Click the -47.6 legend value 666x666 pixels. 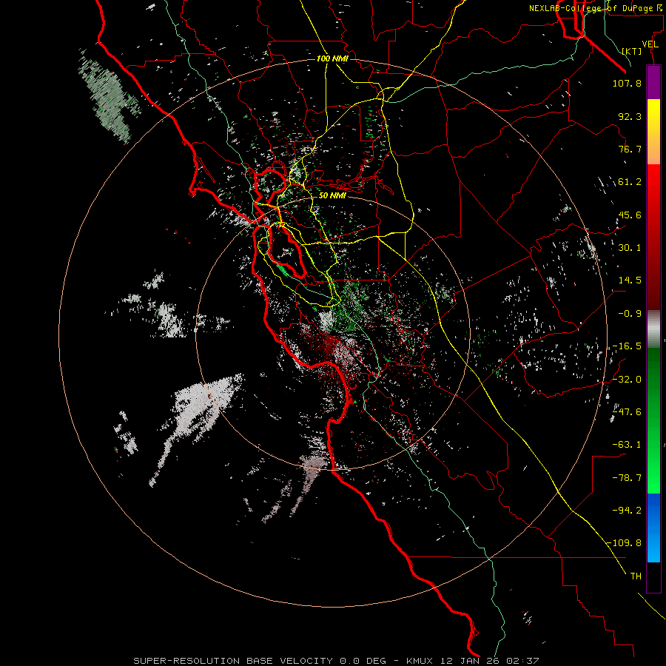(627, 412)
